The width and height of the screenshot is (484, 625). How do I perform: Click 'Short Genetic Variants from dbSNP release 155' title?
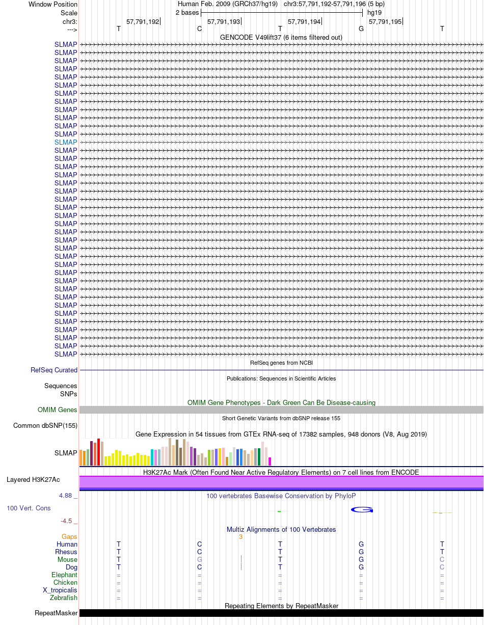[x=281, y=418]
